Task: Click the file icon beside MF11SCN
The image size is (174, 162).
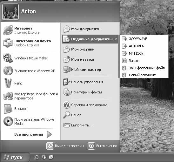Action: coord(124,53)
